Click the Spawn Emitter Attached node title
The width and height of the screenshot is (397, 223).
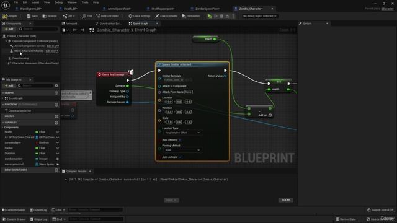coord(176,64)
